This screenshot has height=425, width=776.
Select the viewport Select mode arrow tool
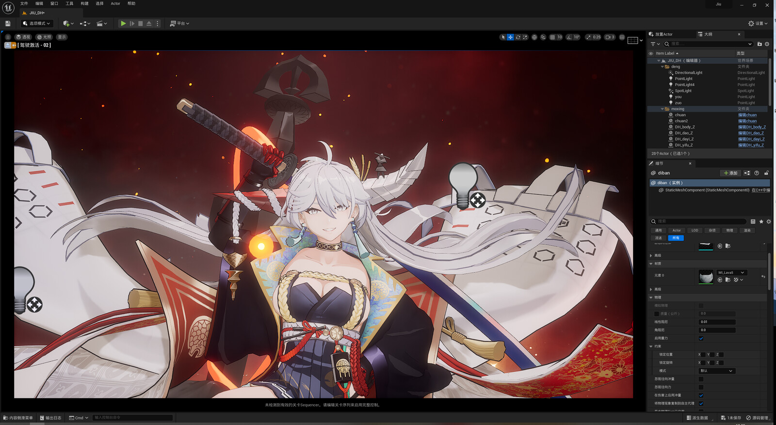click(503, 37)
